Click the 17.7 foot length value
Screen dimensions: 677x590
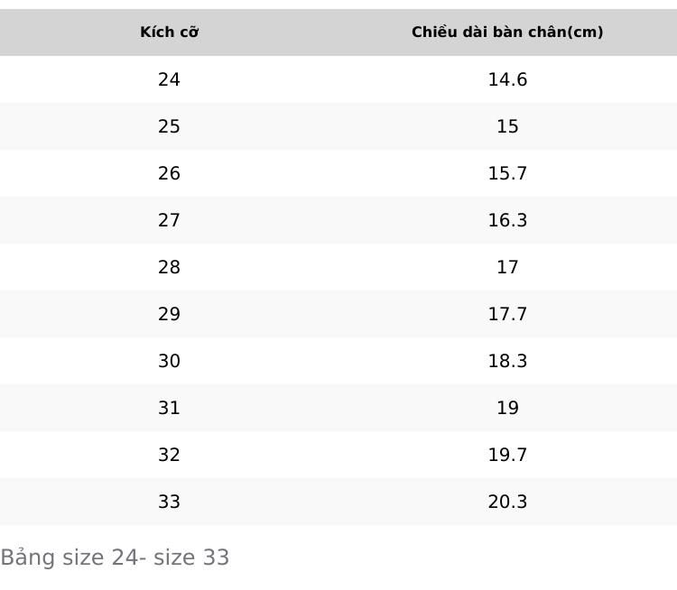click(x=507, y=314)
